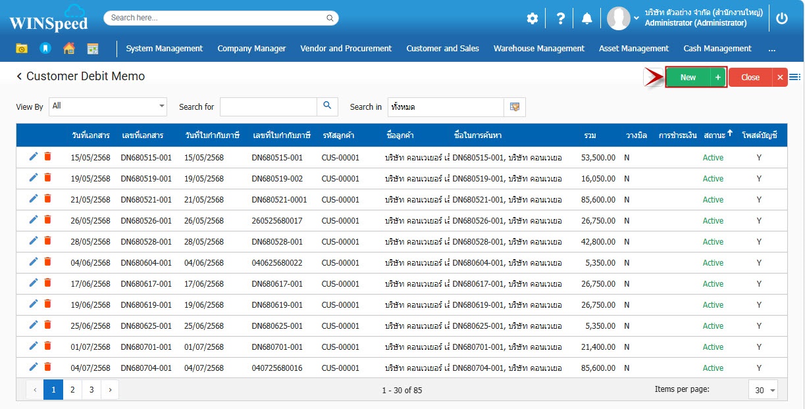This screenshot has width=805, height=409.
Task: Open the Customer and Sales menu
Action: (x=442, y=49)
